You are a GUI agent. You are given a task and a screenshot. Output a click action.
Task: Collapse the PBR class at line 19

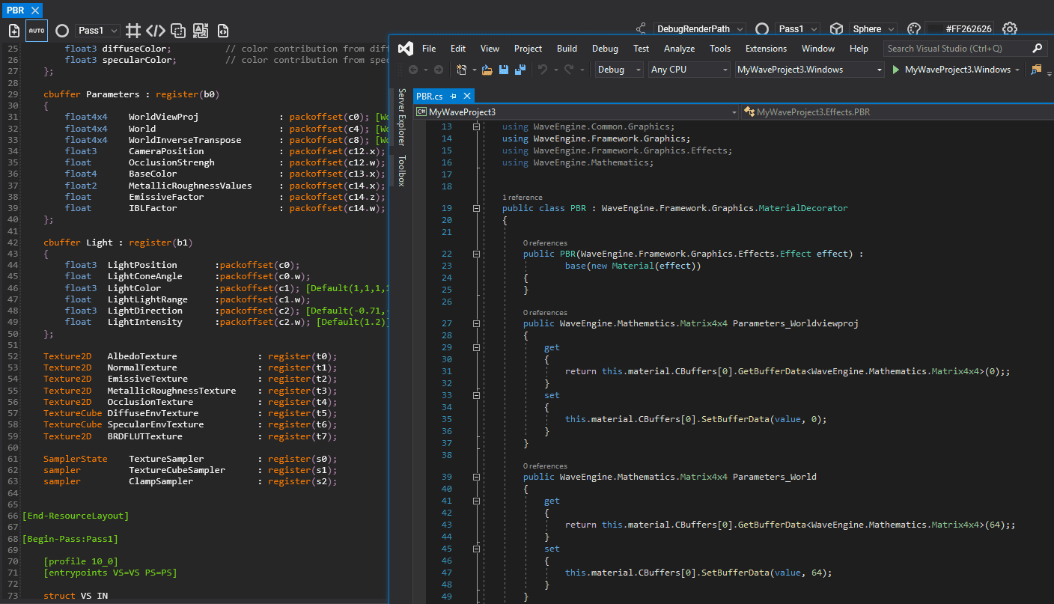pyautogui.click(x=476, y=208)
